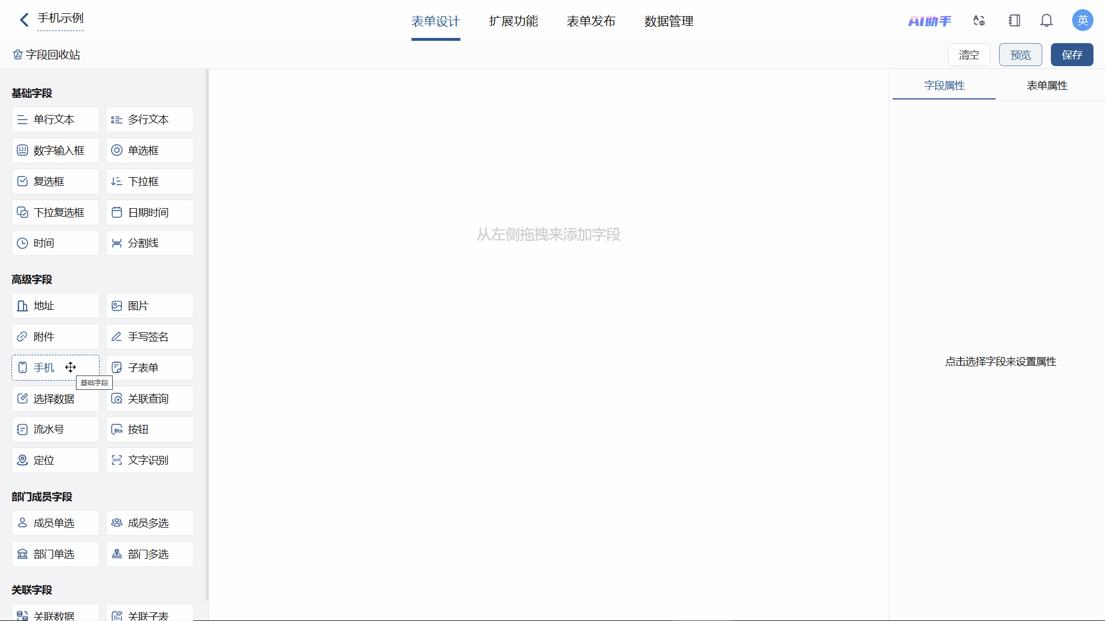Select the 部门单选 field

[55, 554]
